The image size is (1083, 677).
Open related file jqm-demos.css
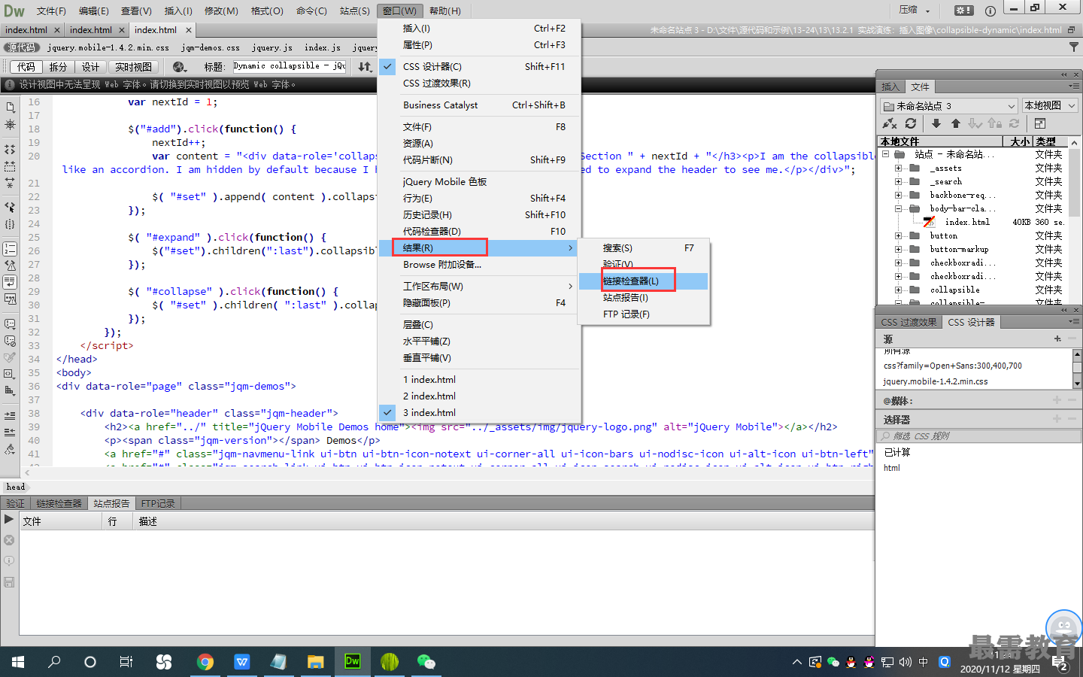tap(211, 47)
